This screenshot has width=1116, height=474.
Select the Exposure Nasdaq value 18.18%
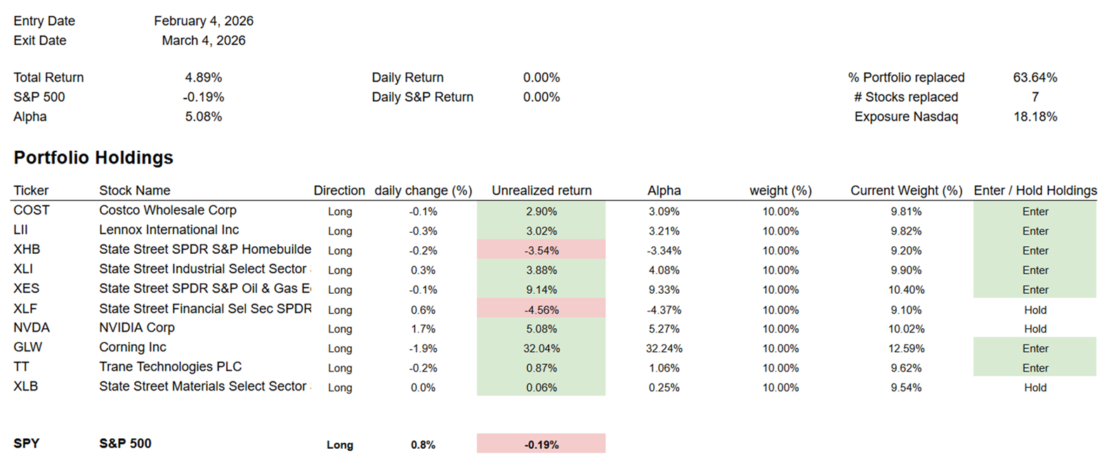point(1035,117)
